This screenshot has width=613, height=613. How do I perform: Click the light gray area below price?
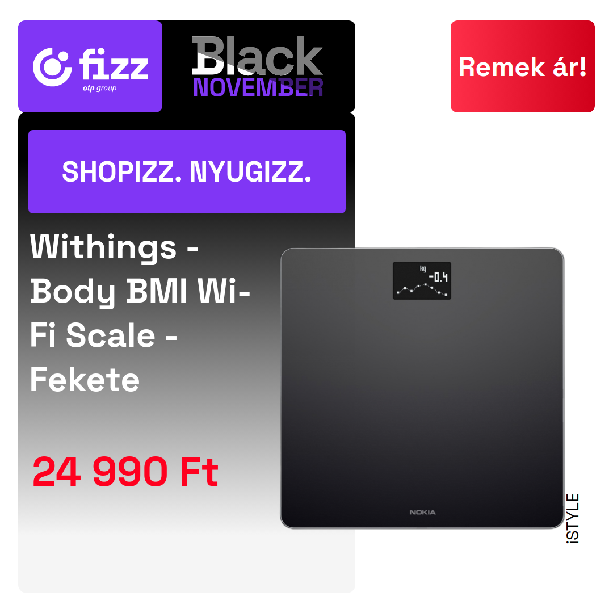coord(187,547)
